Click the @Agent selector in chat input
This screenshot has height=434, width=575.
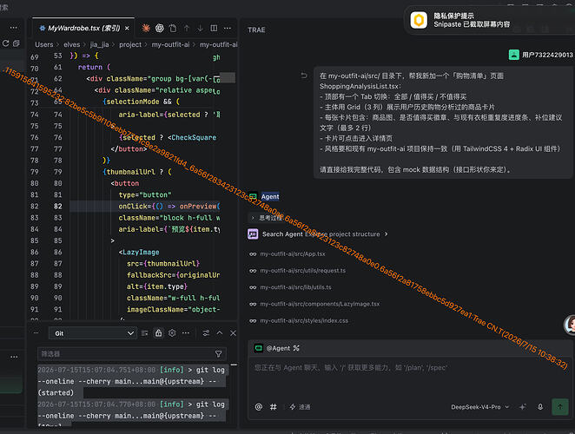pyautogui.click(x=277, y=348)
